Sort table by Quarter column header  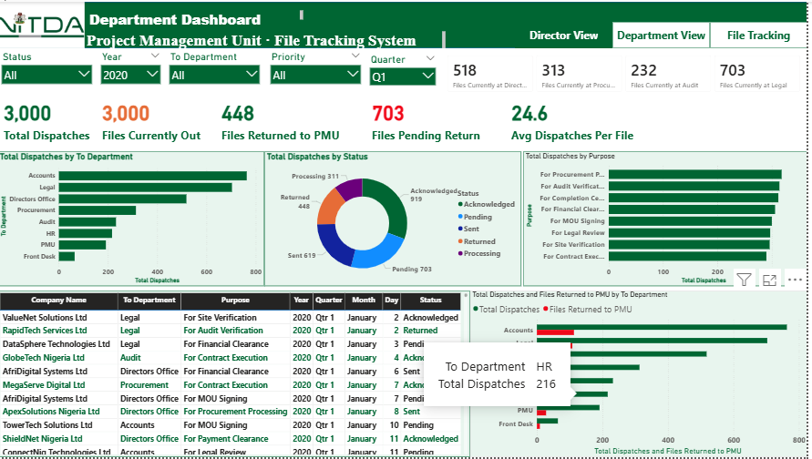point(329,301)
